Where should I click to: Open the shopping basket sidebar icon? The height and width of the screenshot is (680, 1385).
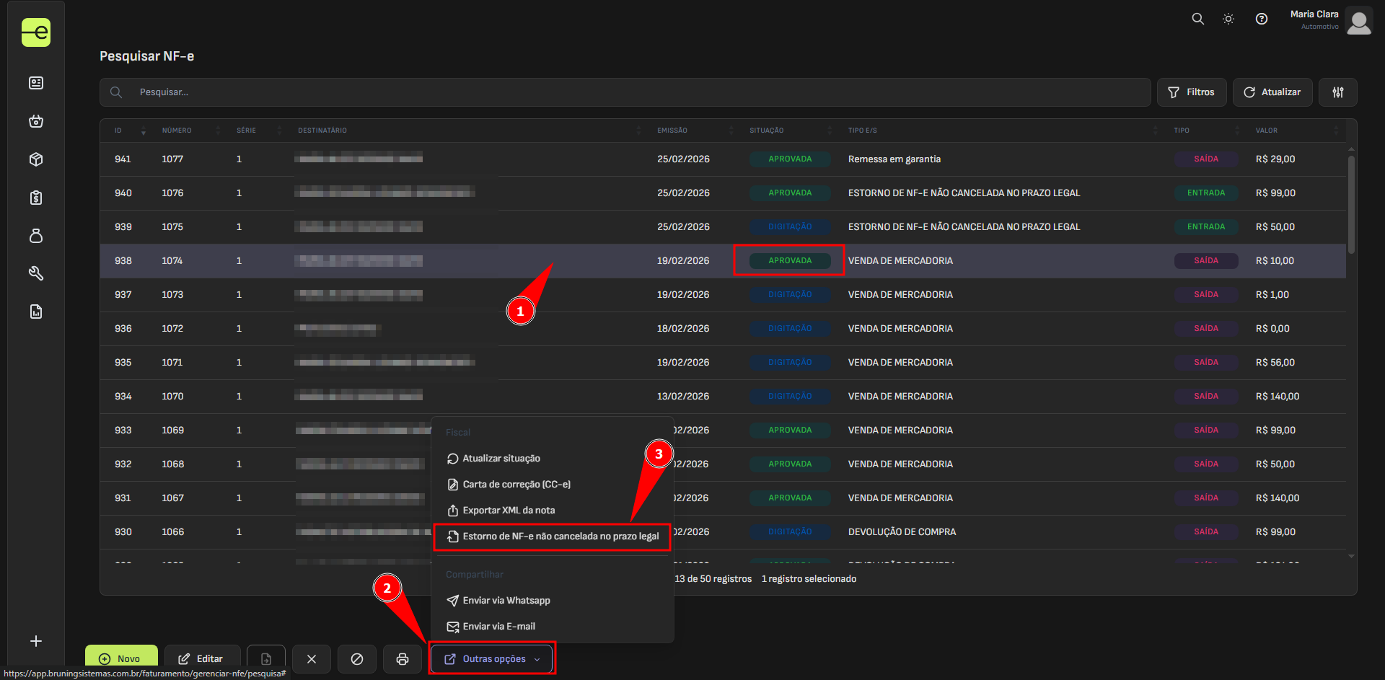pos(36,121)
